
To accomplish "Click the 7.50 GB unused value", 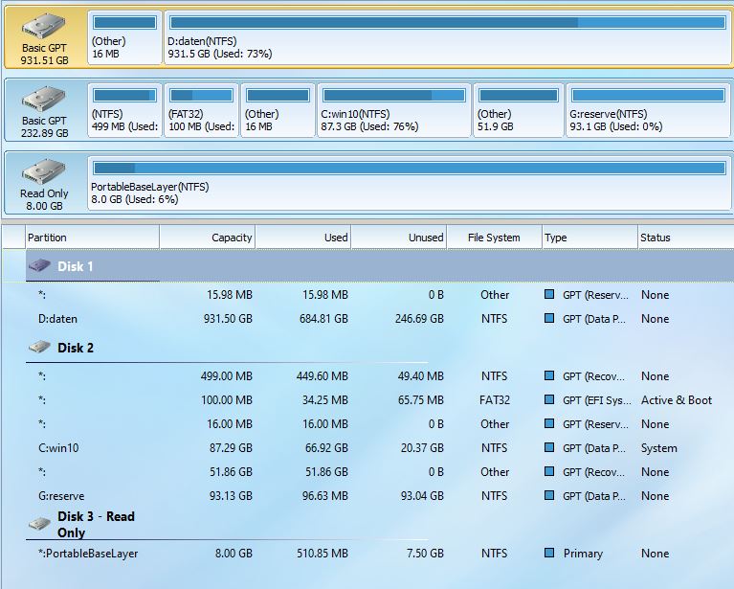I will [x=425, y=554].
